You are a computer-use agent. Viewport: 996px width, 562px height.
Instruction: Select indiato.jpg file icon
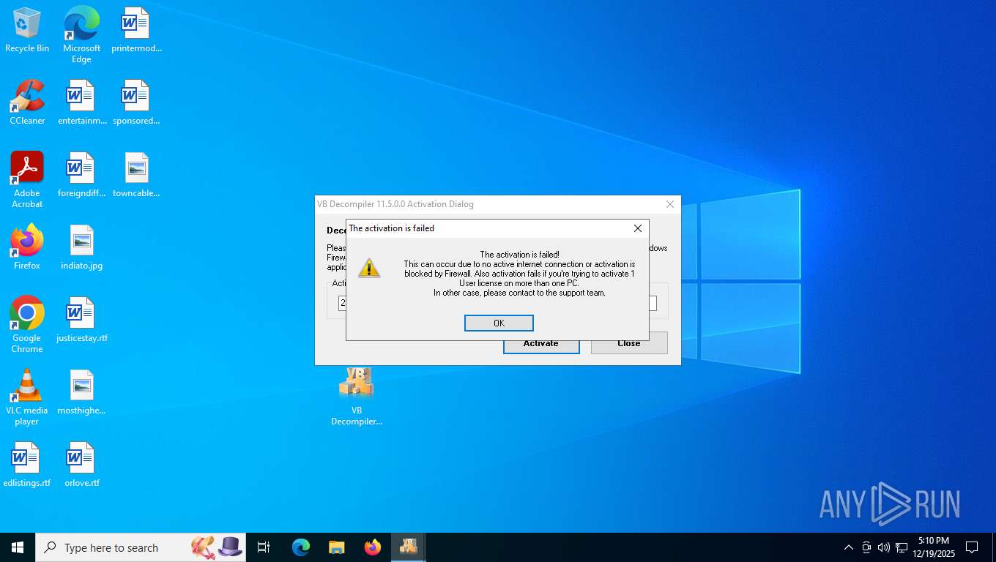[81, 247]
